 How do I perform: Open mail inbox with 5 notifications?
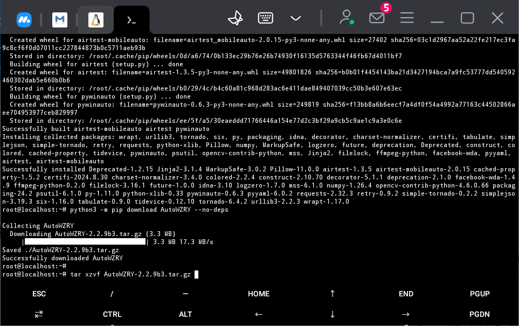click(x=377, y=18)
